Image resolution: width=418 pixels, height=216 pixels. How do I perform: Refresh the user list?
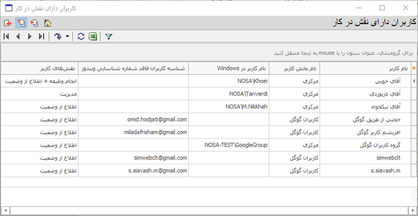[x=80, y=37]
